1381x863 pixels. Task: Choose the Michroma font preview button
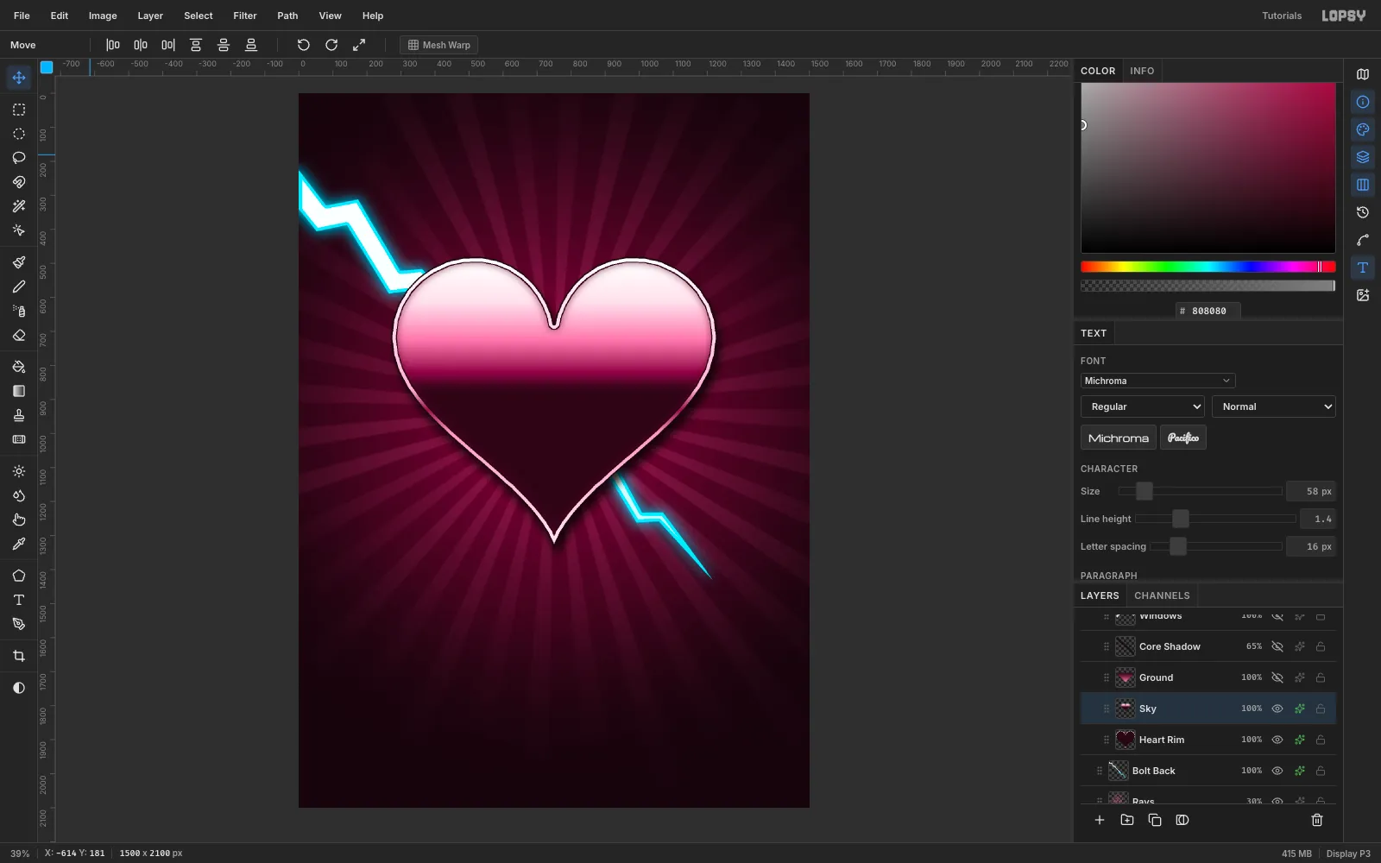click(1119, 438)
